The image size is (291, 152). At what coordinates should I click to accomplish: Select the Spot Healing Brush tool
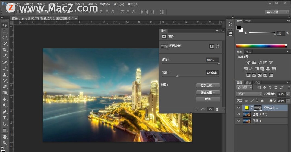tap(4, 63)
